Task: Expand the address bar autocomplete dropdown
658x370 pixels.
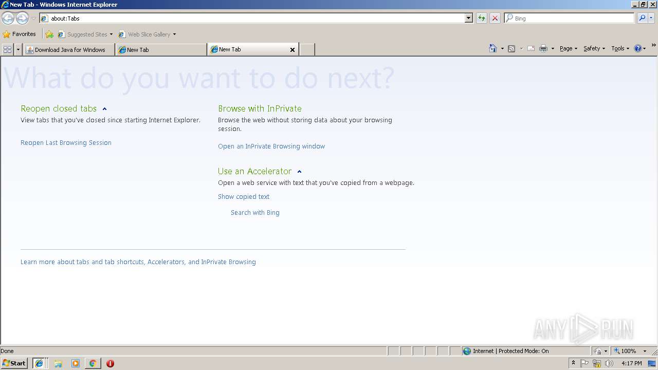Action: pyautogui.click(x=468, y=18)
